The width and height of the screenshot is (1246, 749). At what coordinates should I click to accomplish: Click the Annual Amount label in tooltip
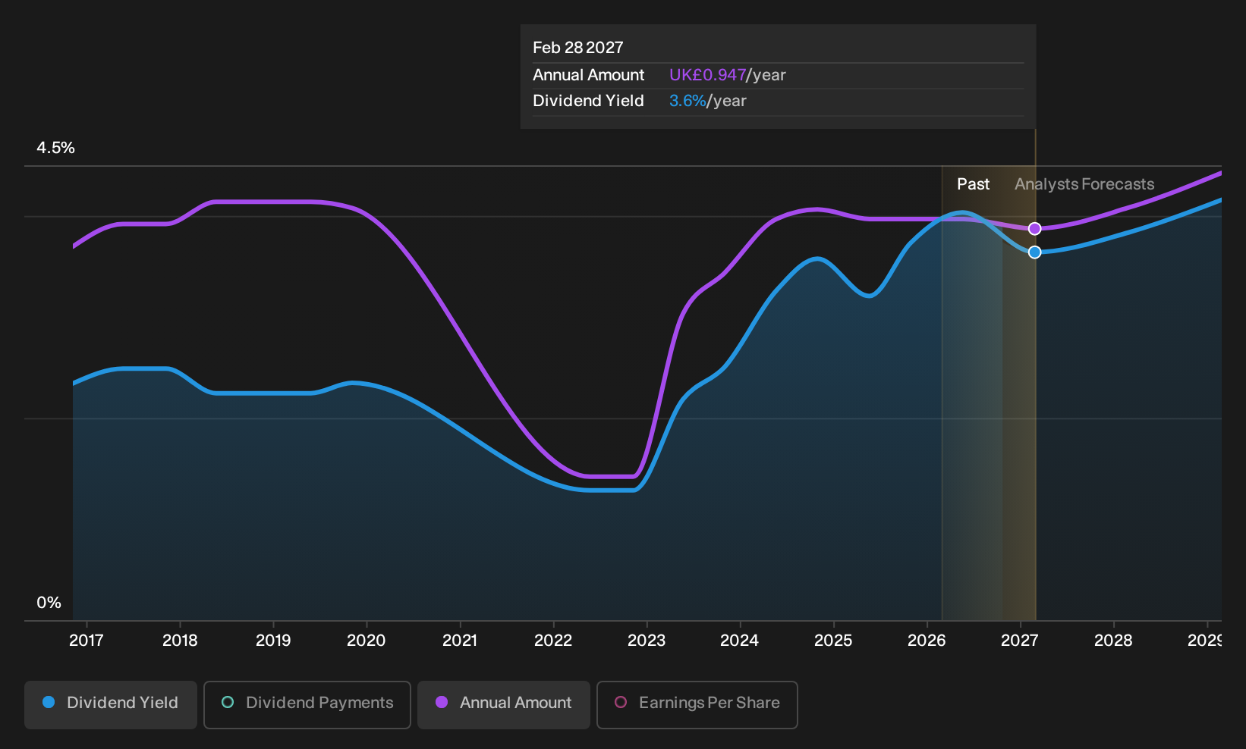589,75
